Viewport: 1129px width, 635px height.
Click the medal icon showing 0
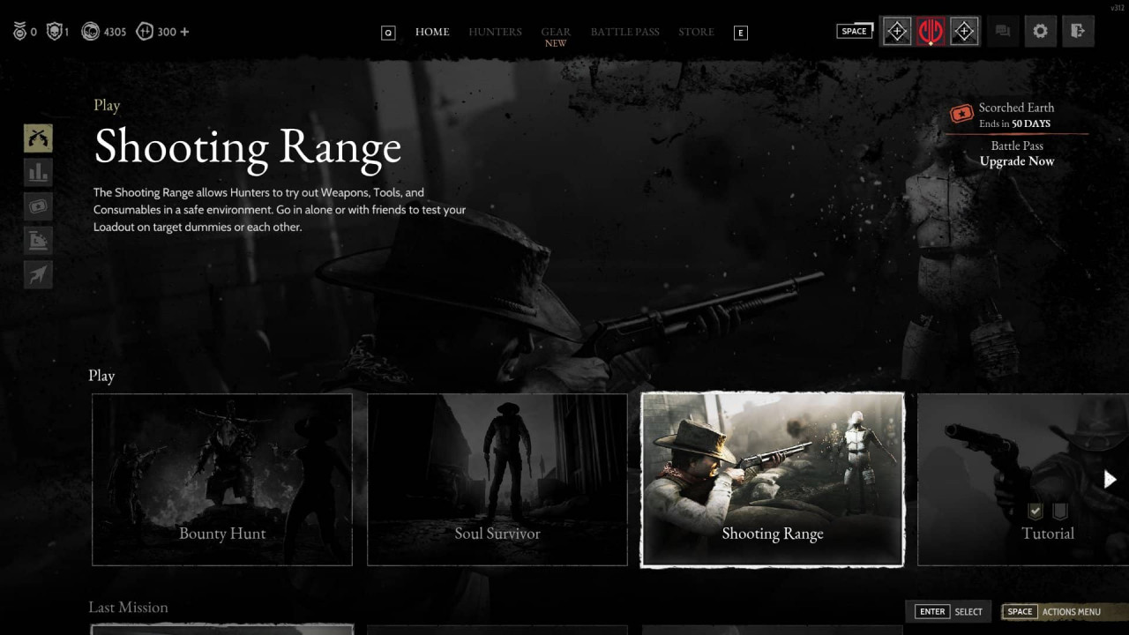[19, 32]
